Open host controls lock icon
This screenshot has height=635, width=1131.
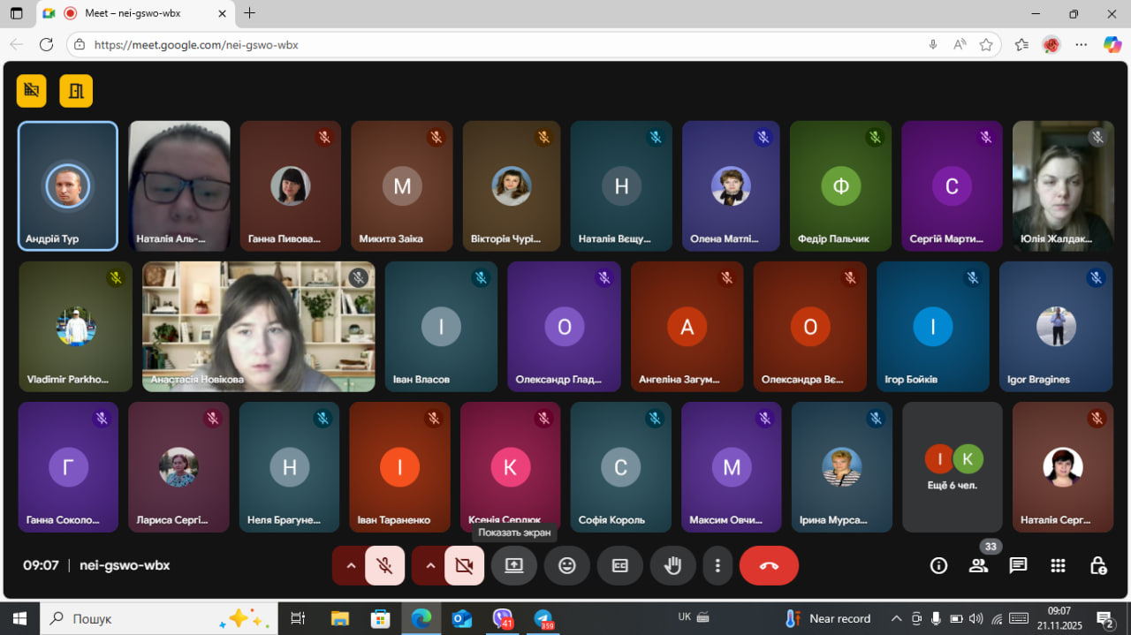pyautogui.click(x=1097, y=565)
